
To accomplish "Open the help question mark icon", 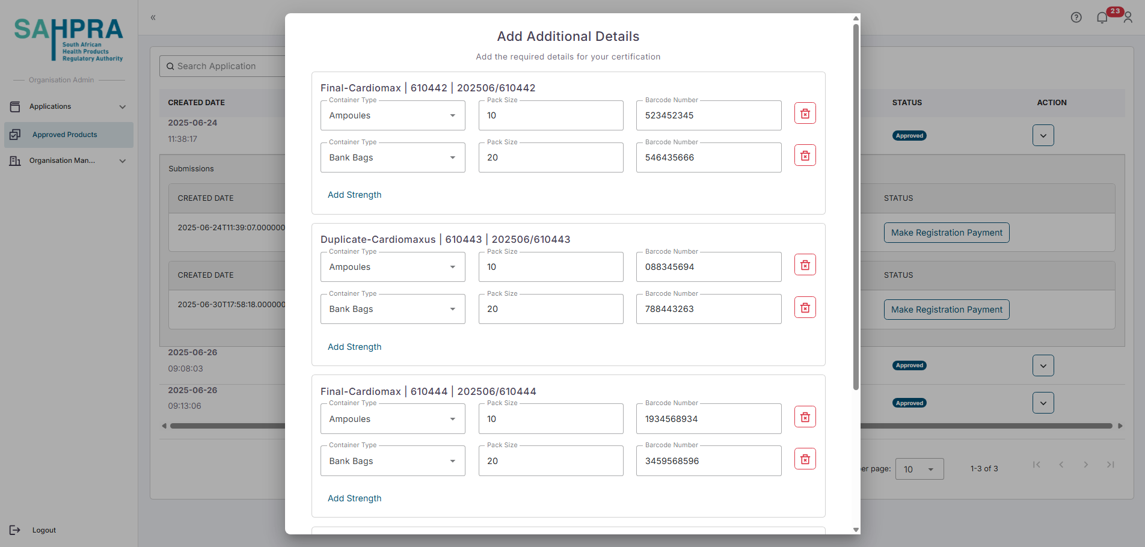I will pyautogui.click(x=1076, y=17).
